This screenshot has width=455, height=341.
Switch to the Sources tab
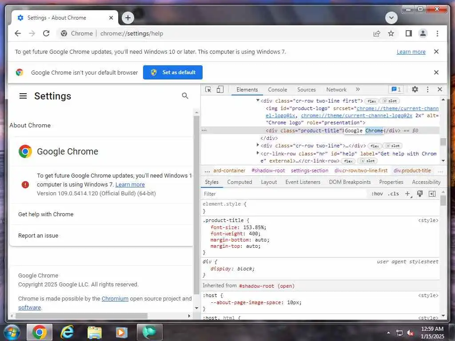coord(307,90)
